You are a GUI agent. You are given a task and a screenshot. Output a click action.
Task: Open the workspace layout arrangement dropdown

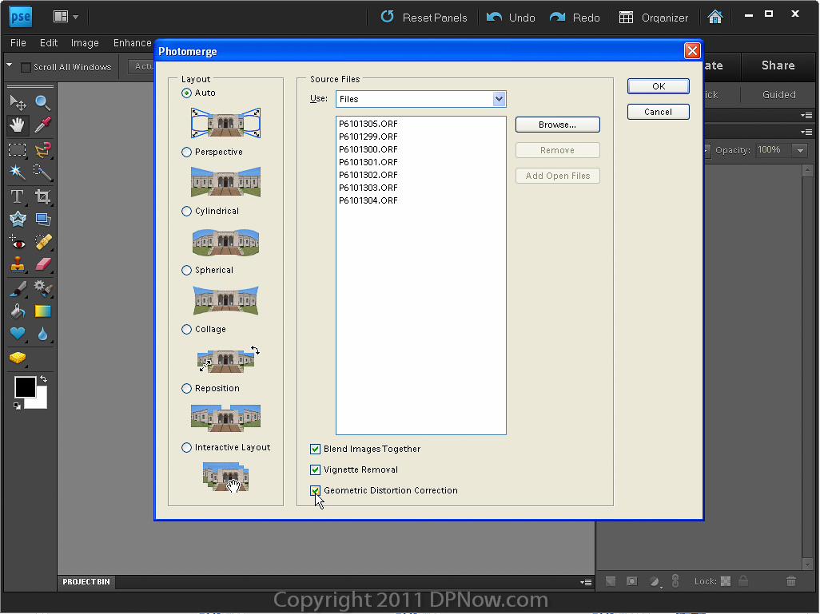[66, 17]
